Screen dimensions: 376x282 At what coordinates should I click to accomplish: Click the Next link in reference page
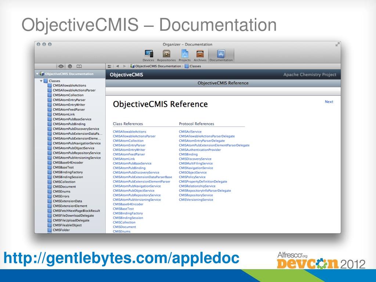click(329, 102)
